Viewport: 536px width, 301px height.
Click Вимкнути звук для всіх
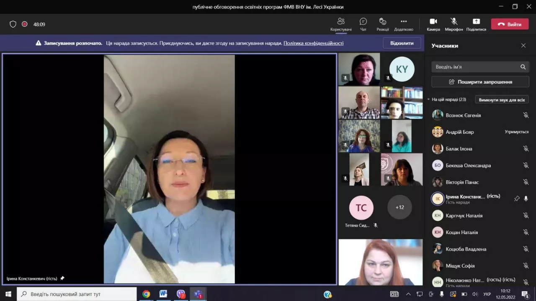(x=502, y=100)
